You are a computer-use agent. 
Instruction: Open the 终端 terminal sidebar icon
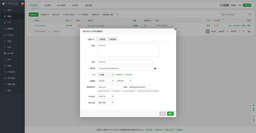click(x=5, y=66)
